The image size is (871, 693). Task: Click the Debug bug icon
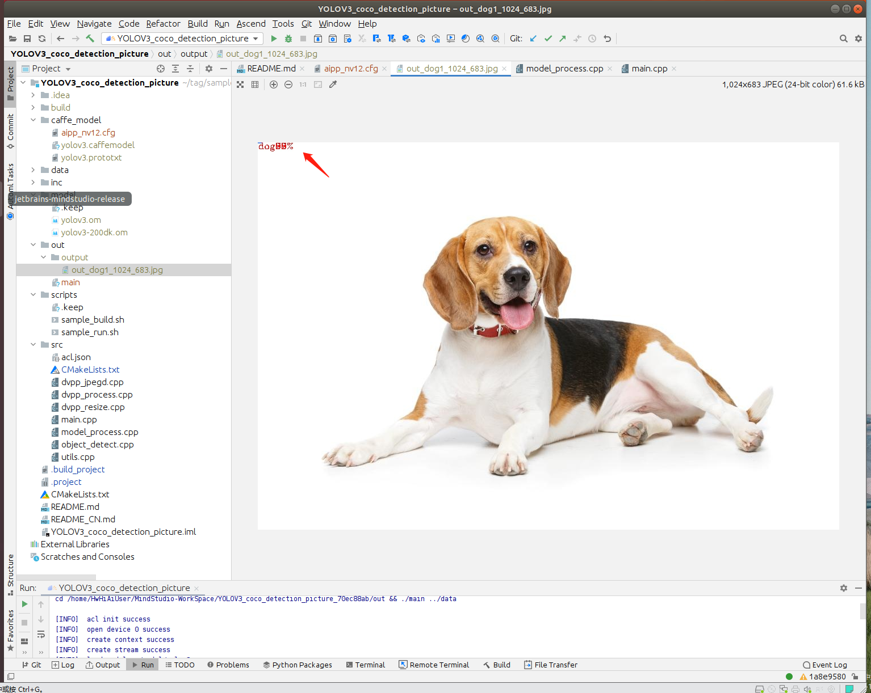click(288, 39)
